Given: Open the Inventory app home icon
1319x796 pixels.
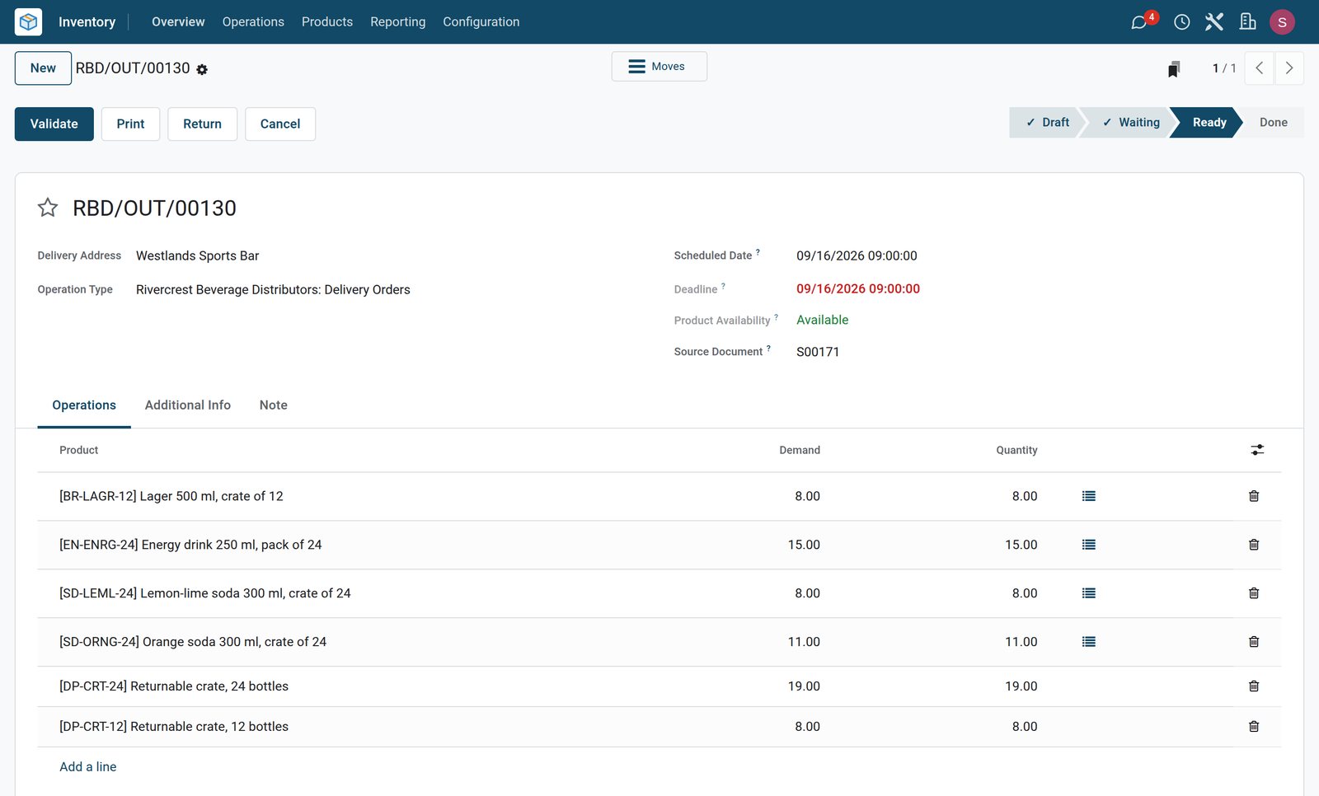Looking at the screenshot, I should 29,21.
